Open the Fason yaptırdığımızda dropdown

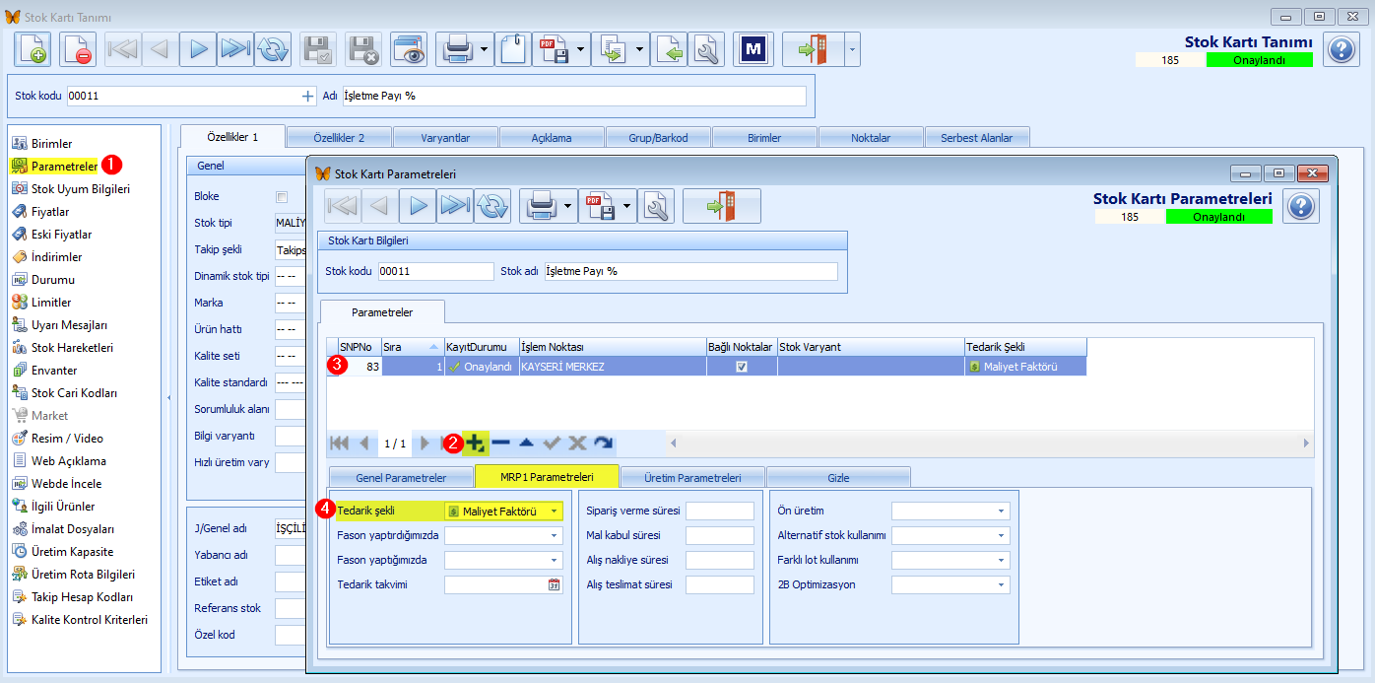[x=555, y=535]
